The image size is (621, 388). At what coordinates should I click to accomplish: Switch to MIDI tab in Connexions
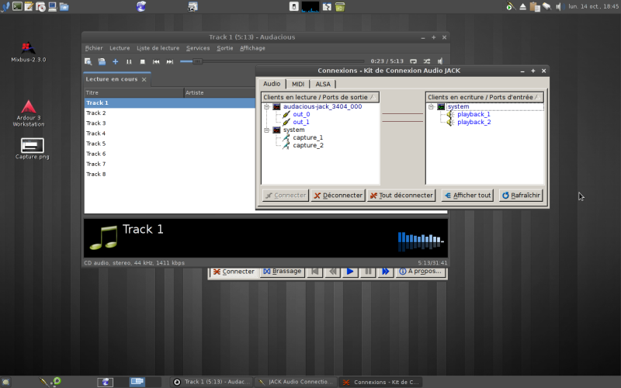point(298,84)
